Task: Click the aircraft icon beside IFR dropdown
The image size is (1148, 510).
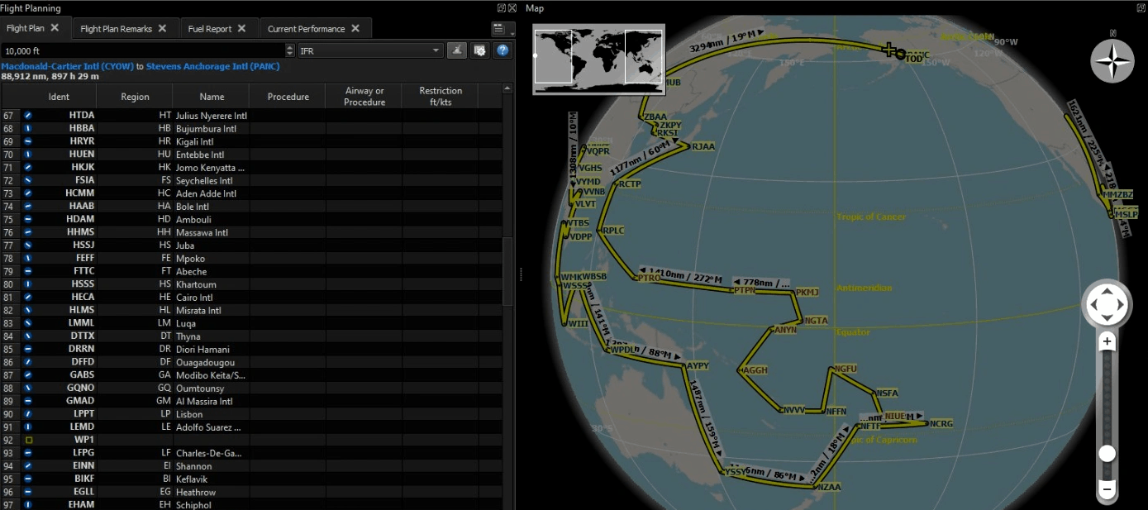Action: [456, 50]
